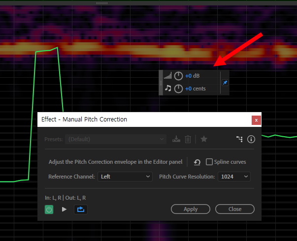This screenshot has height=241, width=297.
Task: Click the music note pitch icon
Action: (168, 88)
